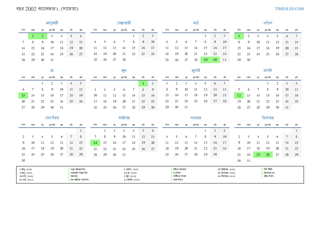Select the নভেম্বর month heading
The width and height of the screenshot is (320, 226).
[x=196, y=118]
